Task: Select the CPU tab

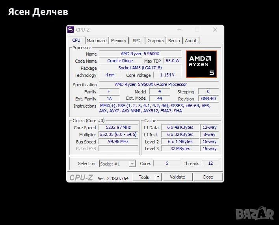Action: click(76, 40)
